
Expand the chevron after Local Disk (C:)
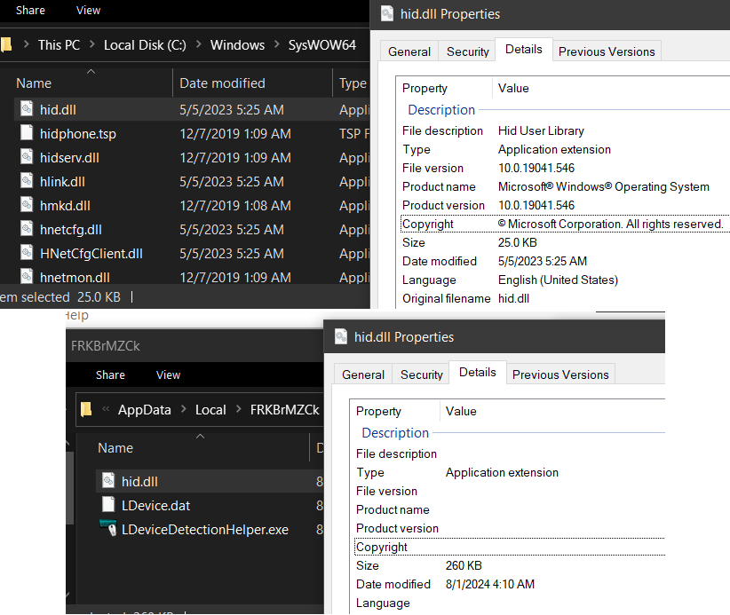click(x=199, y=44)
